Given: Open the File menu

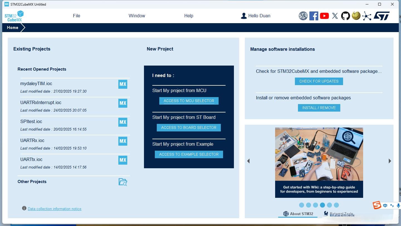Looking at the screenshot, I should tap(77, 16).
